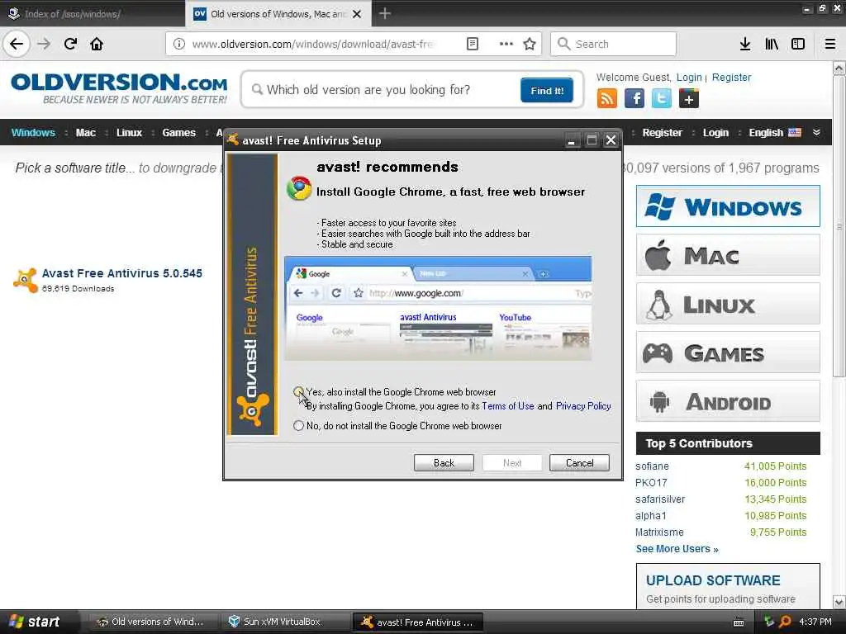Click the browser forward arrow
This screenshot has width=846, height=634.
coord(44,44)
